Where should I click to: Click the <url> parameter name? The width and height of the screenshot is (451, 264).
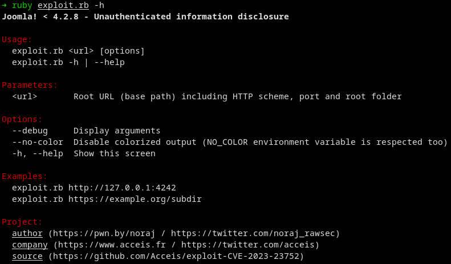25,96
